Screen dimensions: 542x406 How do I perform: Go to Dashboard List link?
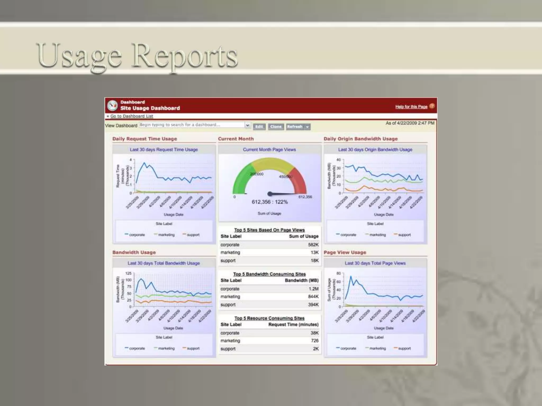point(132,116)
